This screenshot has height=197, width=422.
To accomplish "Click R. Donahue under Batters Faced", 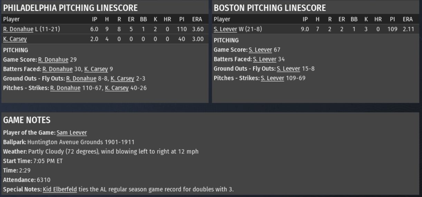I will pyautogui.click(x=58, y=69).
